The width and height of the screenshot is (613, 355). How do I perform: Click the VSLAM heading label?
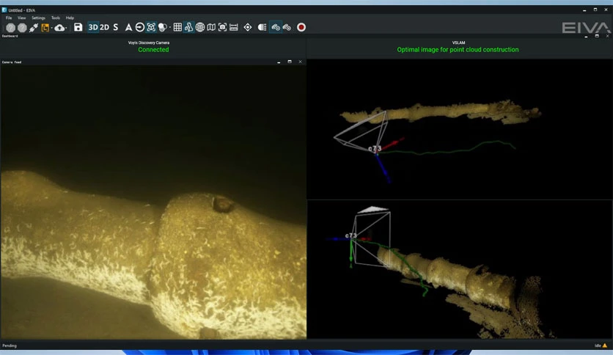tap(458, 43)
